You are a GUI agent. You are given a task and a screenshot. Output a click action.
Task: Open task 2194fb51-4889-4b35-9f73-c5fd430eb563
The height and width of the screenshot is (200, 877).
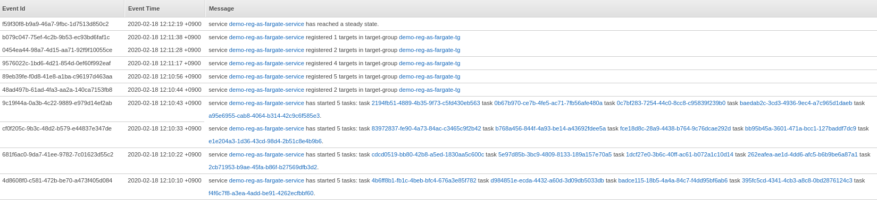(425, 103)
